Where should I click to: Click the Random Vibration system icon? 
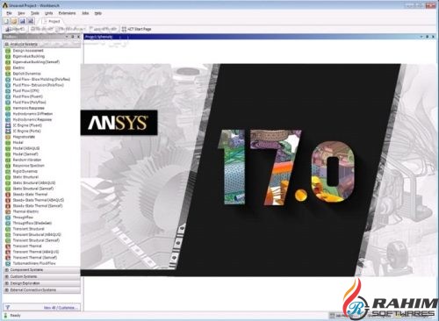pyautogui.click(x=8, y=160)
